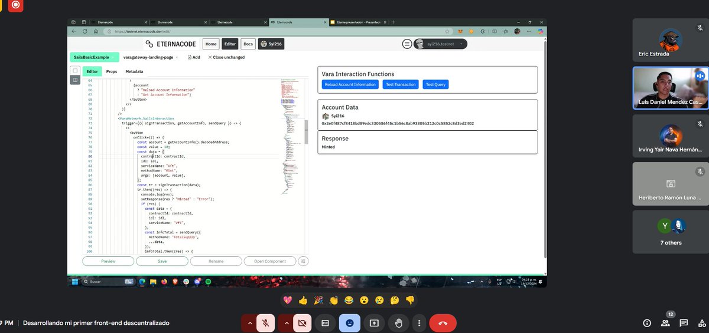The height and width of the screenshot is (333, 709).
Task: Click the Preview button
Action: [x=108, y=261]
